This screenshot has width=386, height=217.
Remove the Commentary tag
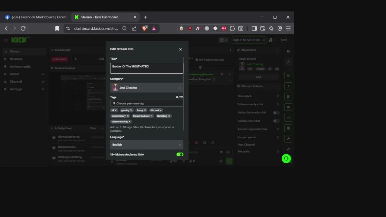click(x=128, y=116)
